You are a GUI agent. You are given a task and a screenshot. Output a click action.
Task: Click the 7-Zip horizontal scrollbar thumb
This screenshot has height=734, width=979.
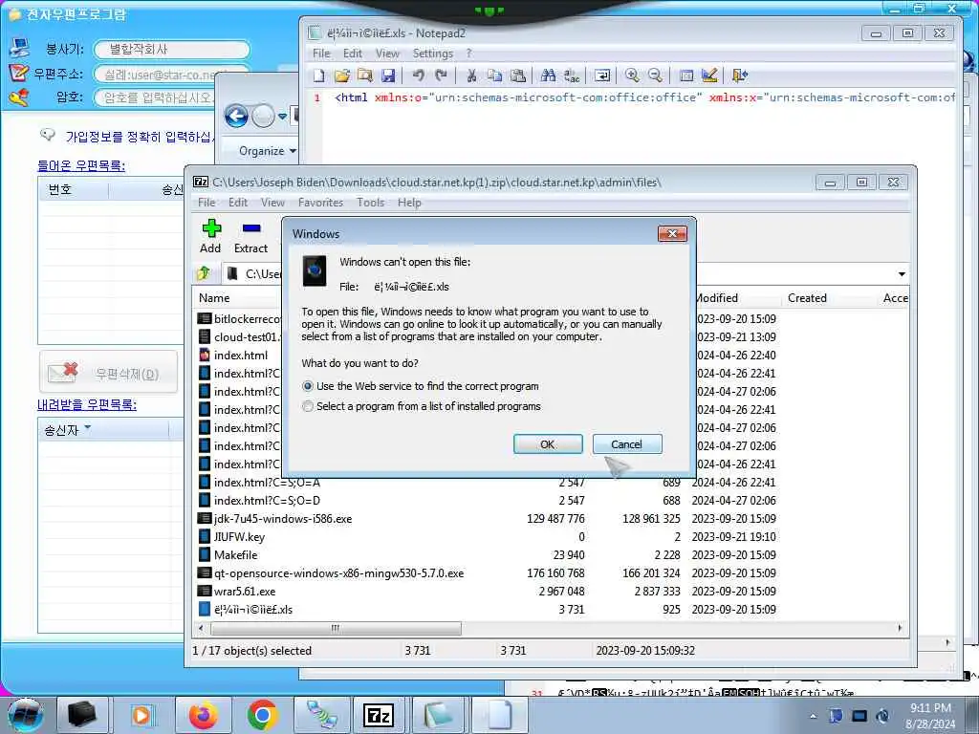(x=336, y=628)
